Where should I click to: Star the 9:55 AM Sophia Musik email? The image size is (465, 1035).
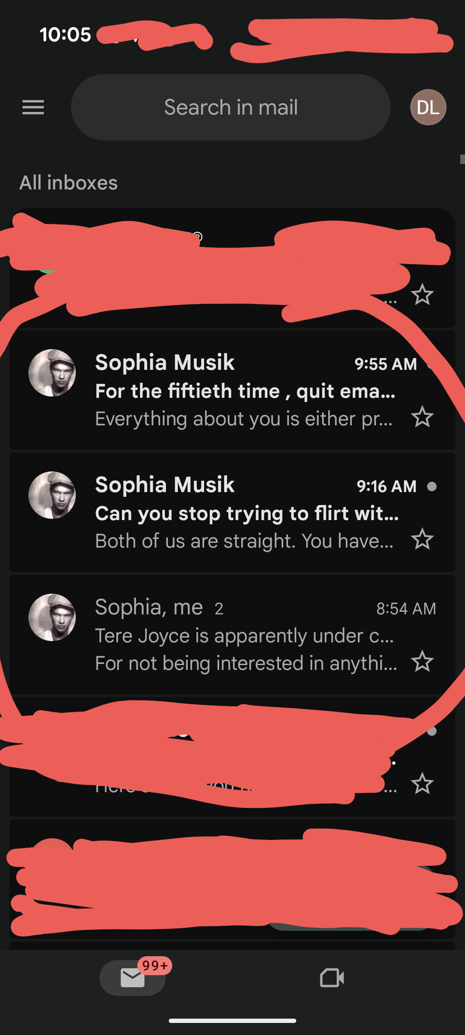pos(422,417)
